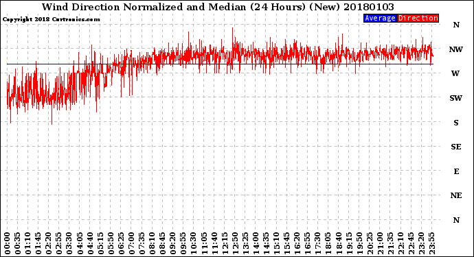Image resolution: width=474 pixels, height=257 pixels.
Task: Click the 'W' axis label
Action: point(455,73)
